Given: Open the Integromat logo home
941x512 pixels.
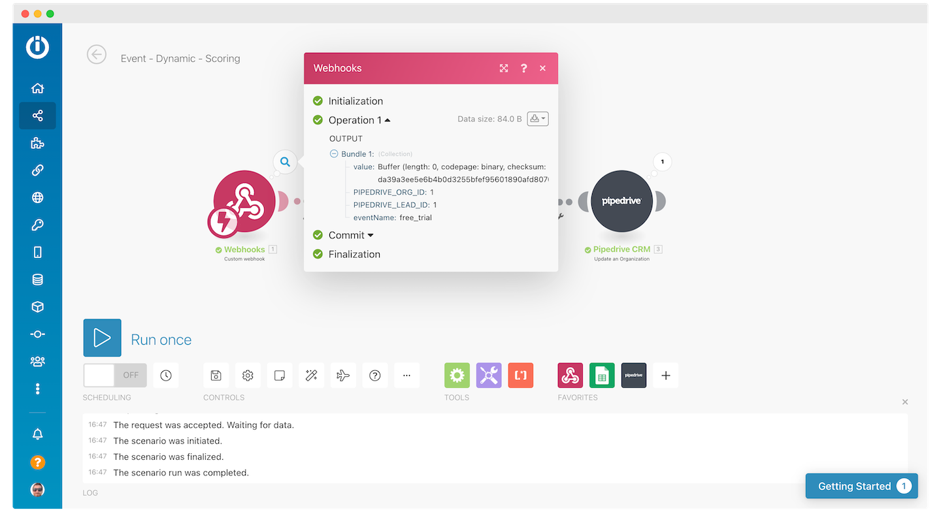Looking at the screenshot, I should 37,47.
